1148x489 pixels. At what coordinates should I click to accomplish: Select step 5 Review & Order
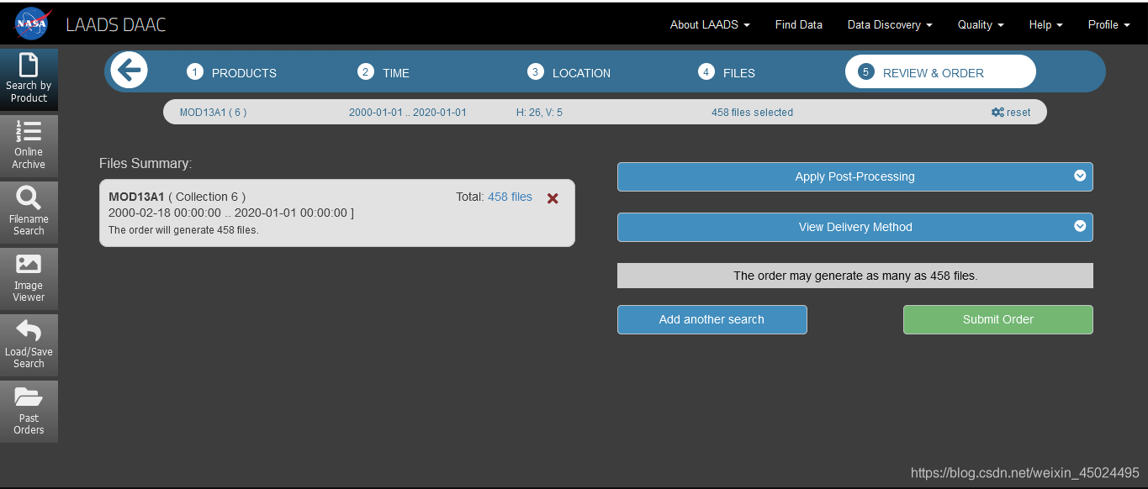pyautogui.click(x=940, y=71)
